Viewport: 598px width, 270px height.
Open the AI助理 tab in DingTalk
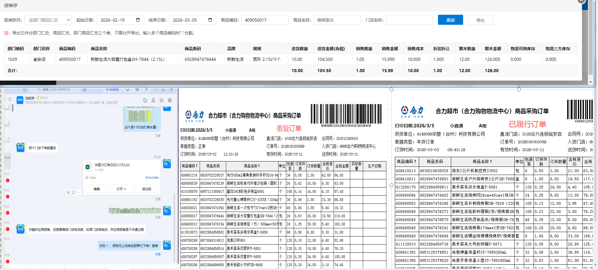coord(112,90)
